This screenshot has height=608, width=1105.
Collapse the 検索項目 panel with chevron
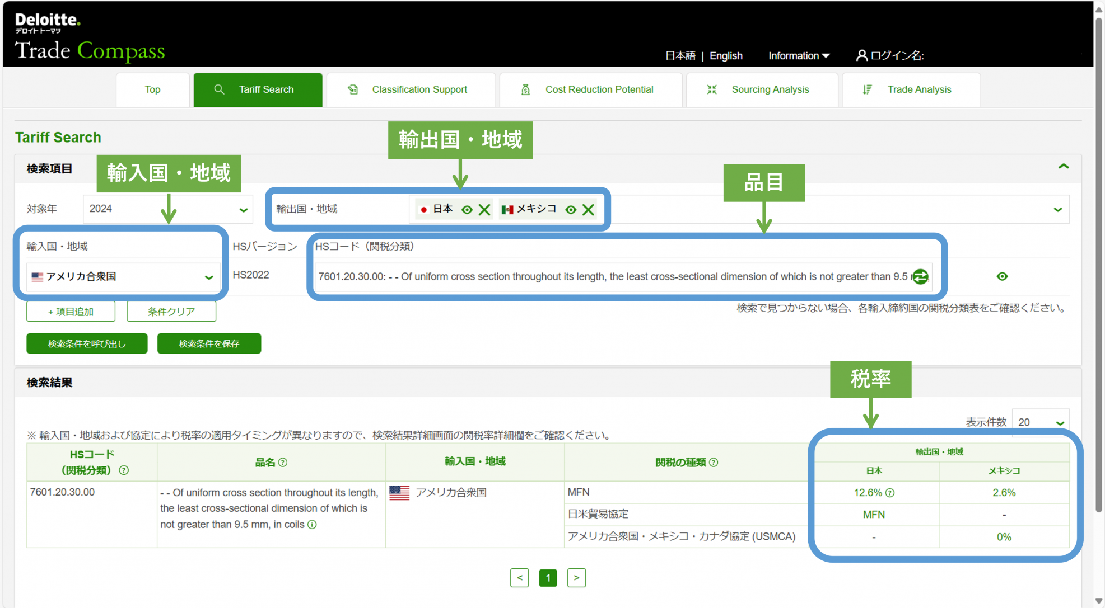(1063, 167)
